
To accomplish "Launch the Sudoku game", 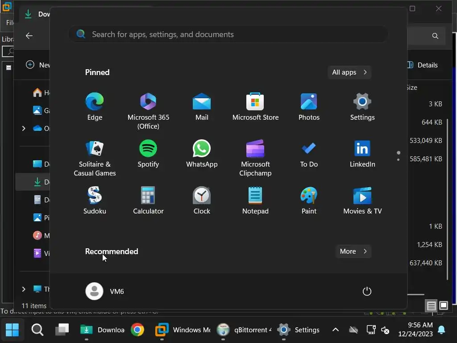I will click(95, 201).
